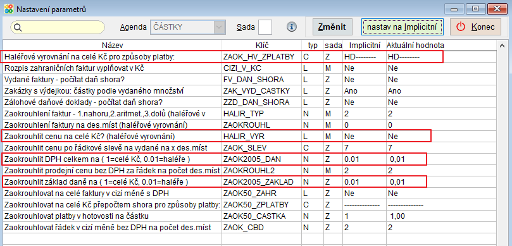Screen dimensions: 512x246
Task: Select row Zaokrouhlovat na celé faktury v cizí měně
Action: pos(249,193)
